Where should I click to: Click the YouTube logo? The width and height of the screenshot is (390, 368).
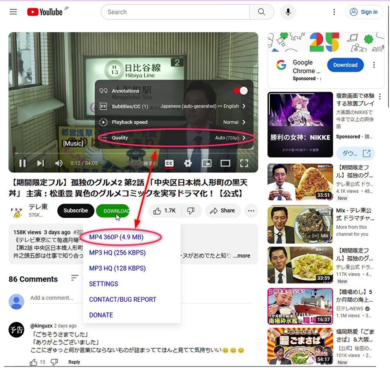pyautogui.click(x=45, y=12)
